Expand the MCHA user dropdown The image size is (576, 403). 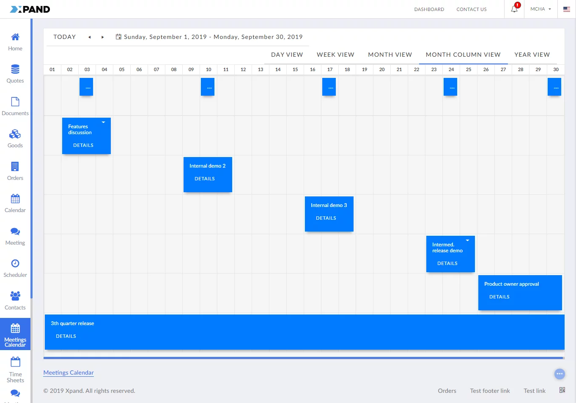click(540, 9)
